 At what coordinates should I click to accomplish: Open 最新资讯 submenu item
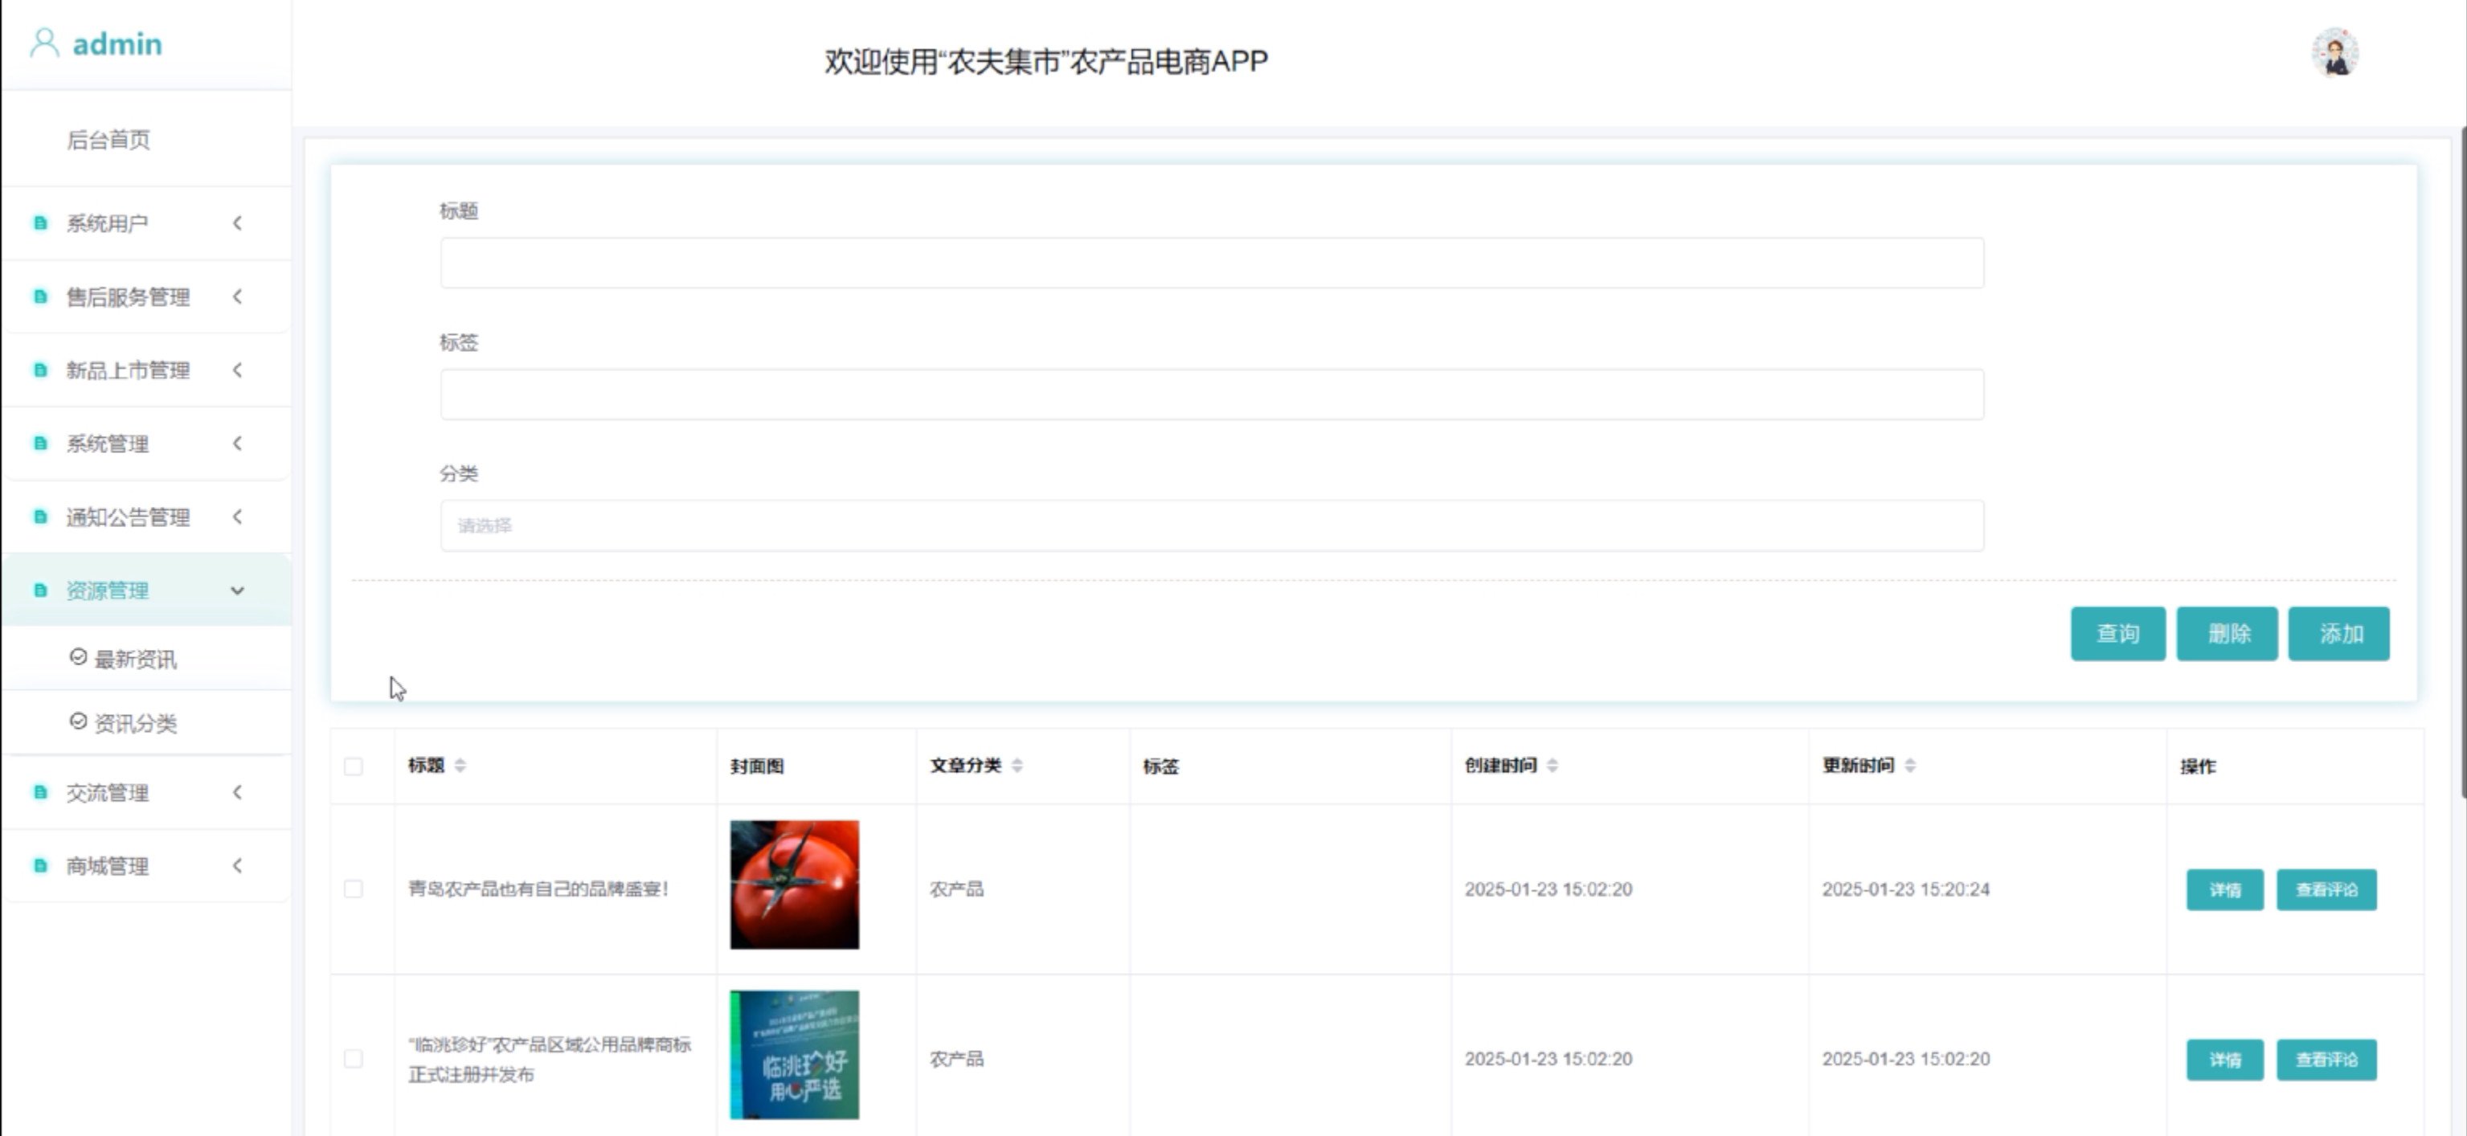(134, 659)
